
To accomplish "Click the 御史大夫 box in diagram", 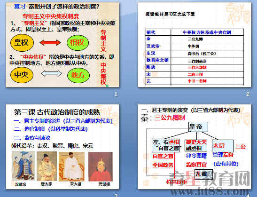I will (x=196, y=145).
